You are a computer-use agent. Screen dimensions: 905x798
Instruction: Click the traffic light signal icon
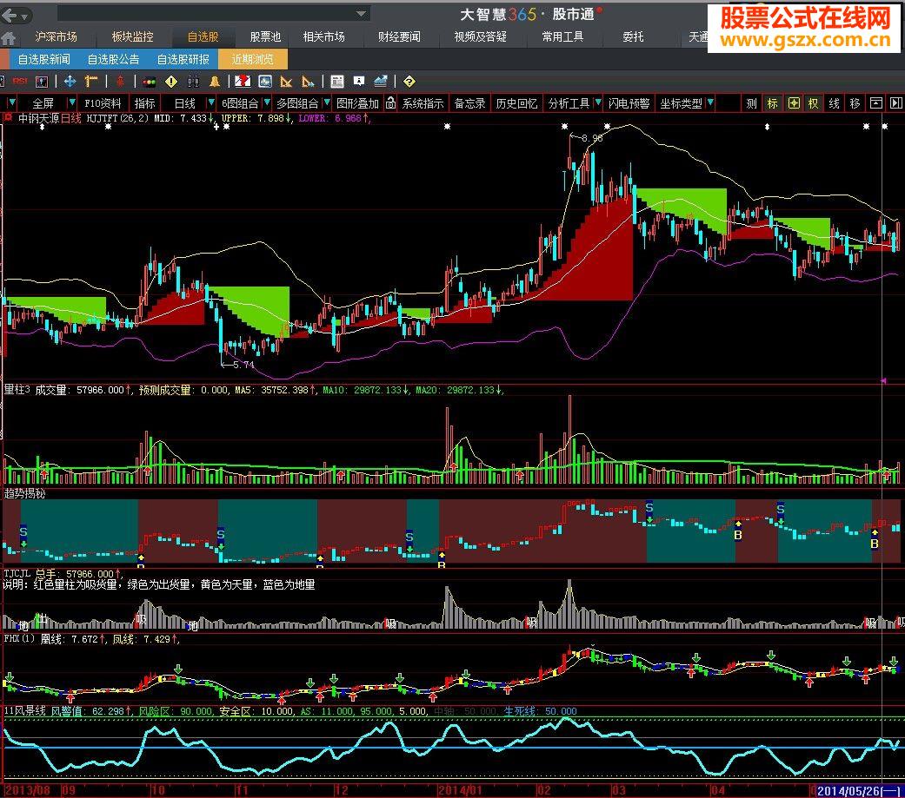150,82
